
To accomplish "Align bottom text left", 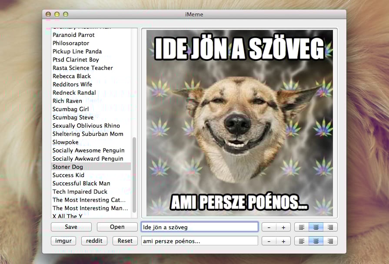I will (x=302, y=241).
